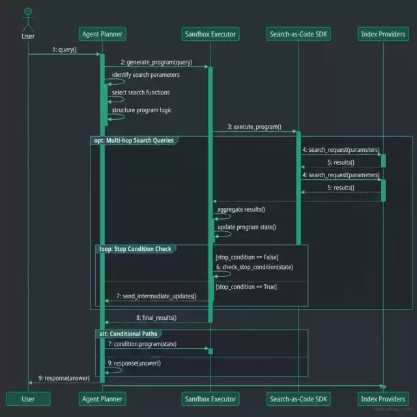Click the User actor stick figure icon

click(28, 20)
